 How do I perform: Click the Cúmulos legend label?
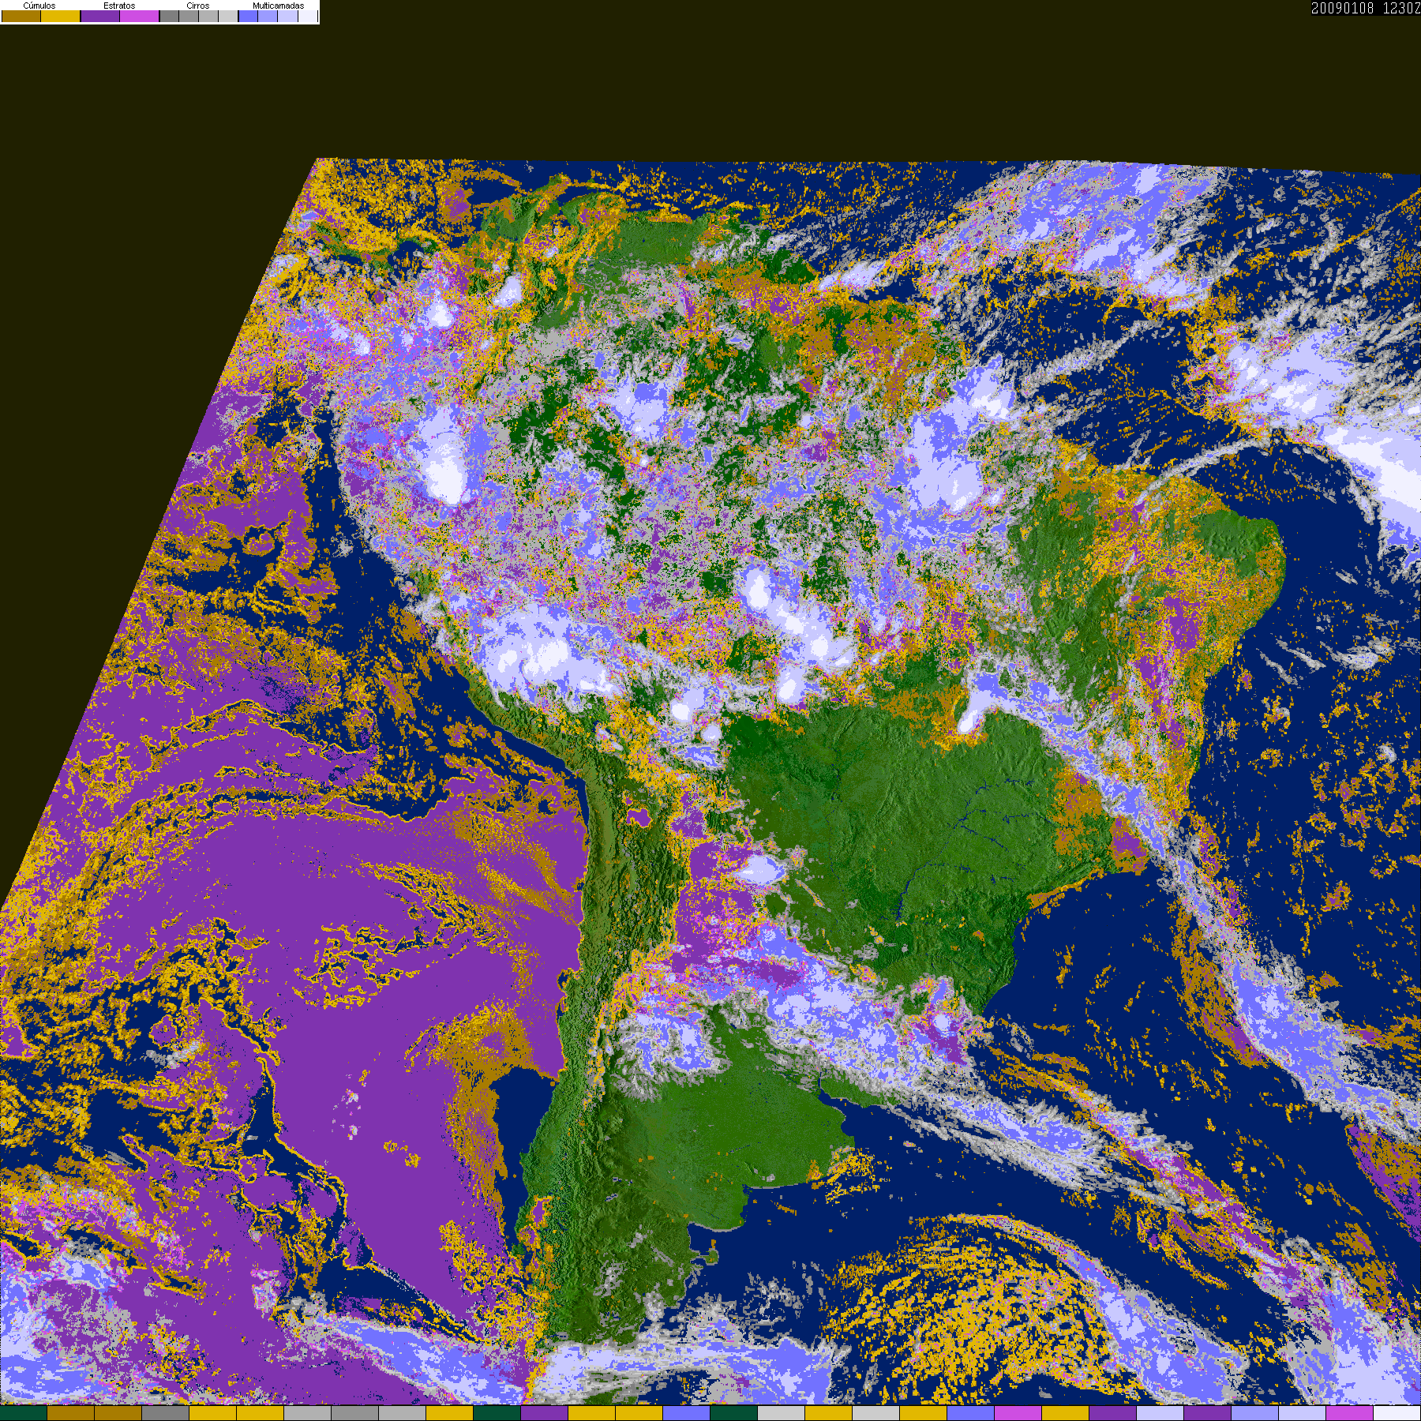39,6
